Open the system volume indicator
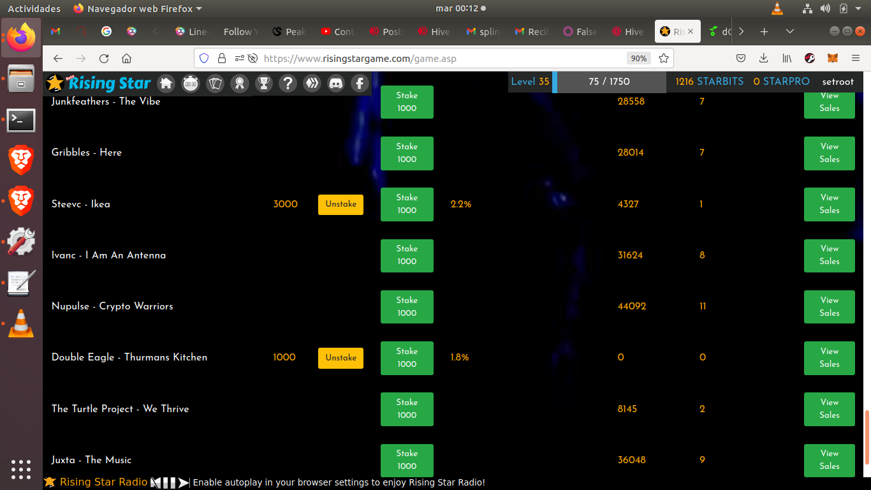This screenshot has width=871, height=490. coord(826,8)
